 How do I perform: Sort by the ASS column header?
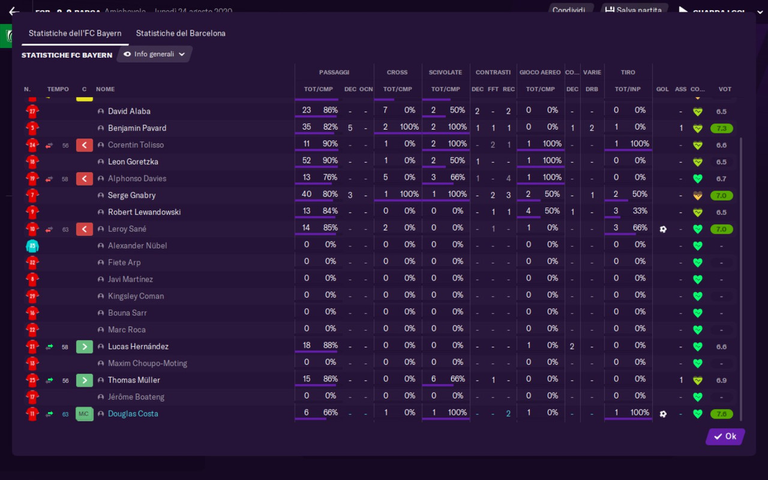(680, 89)
